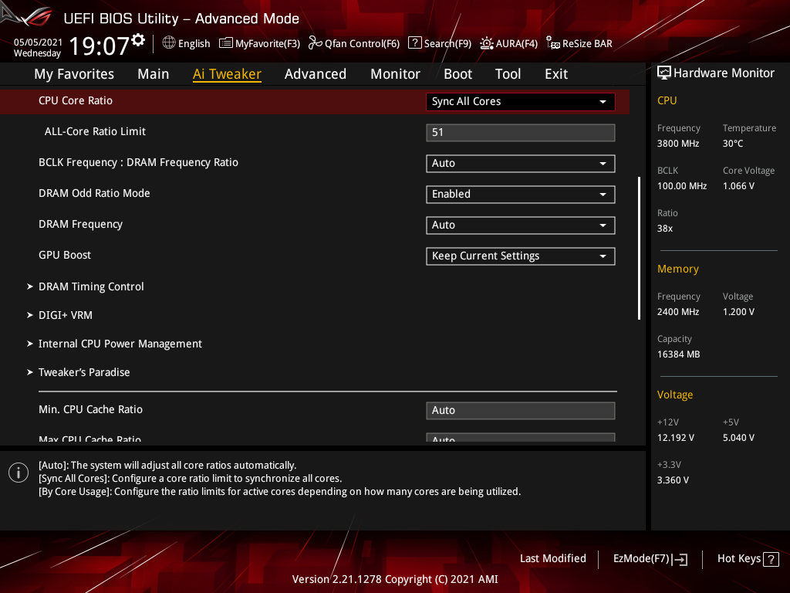Click the ReSize BAR button
Viewport: 790px width, 593px height.
coord(579,43)
